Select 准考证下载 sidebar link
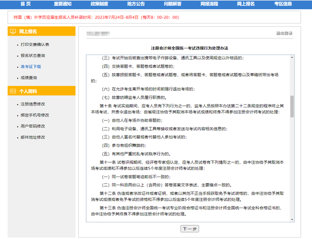Screen dimensions: 312x239 tap(31, 67)
